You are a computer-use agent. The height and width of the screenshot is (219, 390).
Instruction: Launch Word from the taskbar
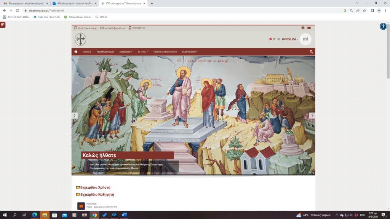click(124, 215)
